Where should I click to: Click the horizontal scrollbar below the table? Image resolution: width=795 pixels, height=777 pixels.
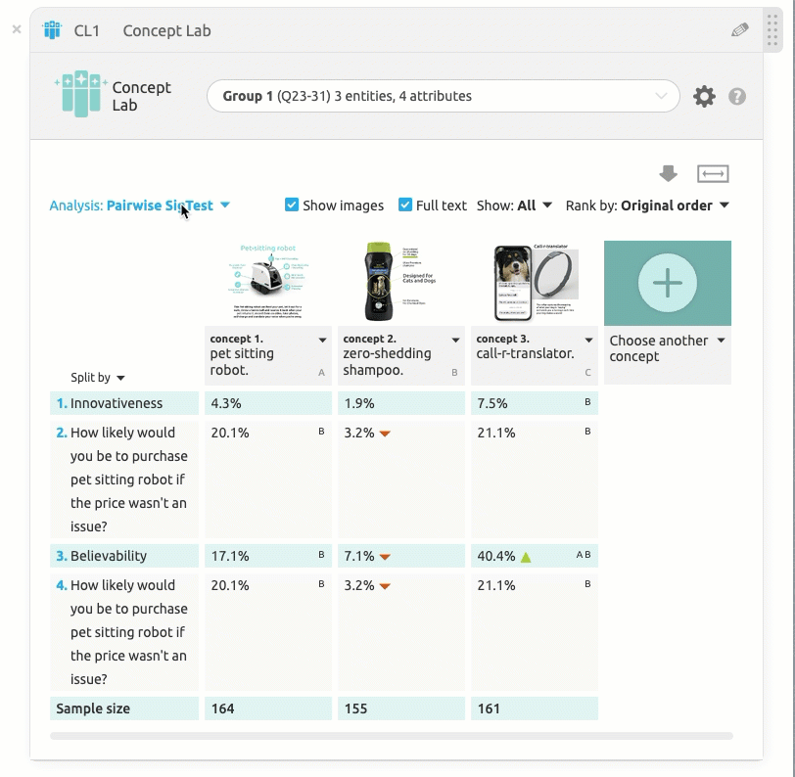pos(391,735)
